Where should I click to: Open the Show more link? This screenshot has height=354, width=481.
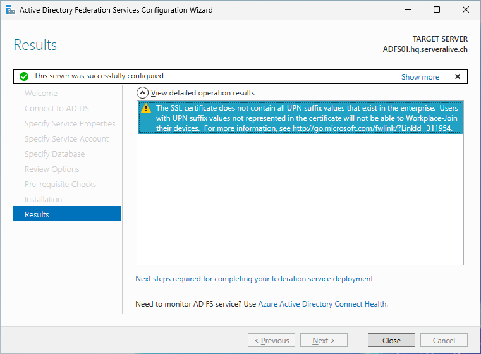tap(420, 77)
